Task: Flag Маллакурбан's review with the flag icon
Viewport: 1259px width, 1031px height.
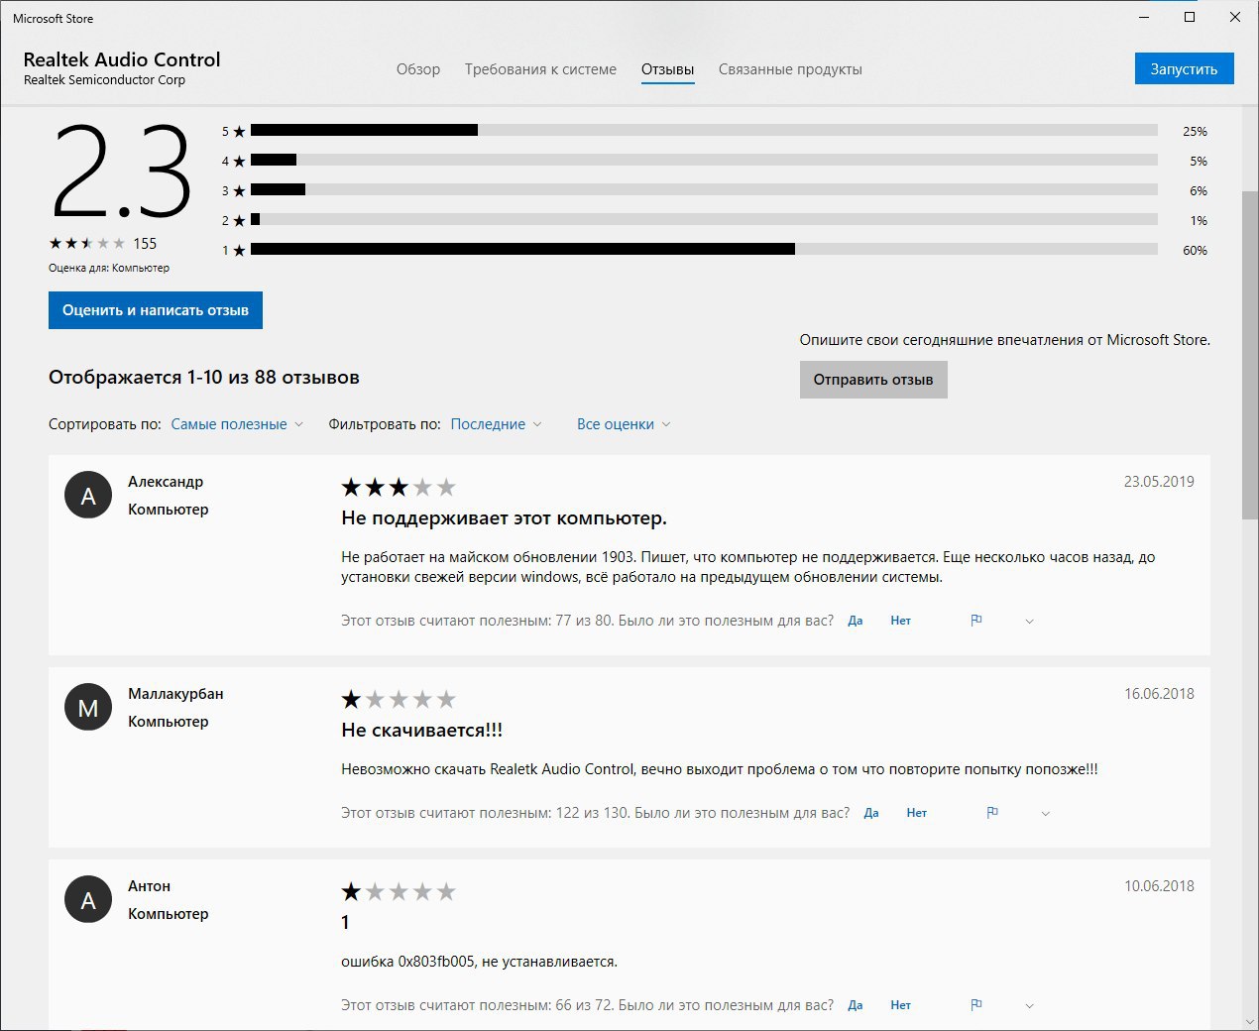Action: pyautogui.click(x=992, y=813)
